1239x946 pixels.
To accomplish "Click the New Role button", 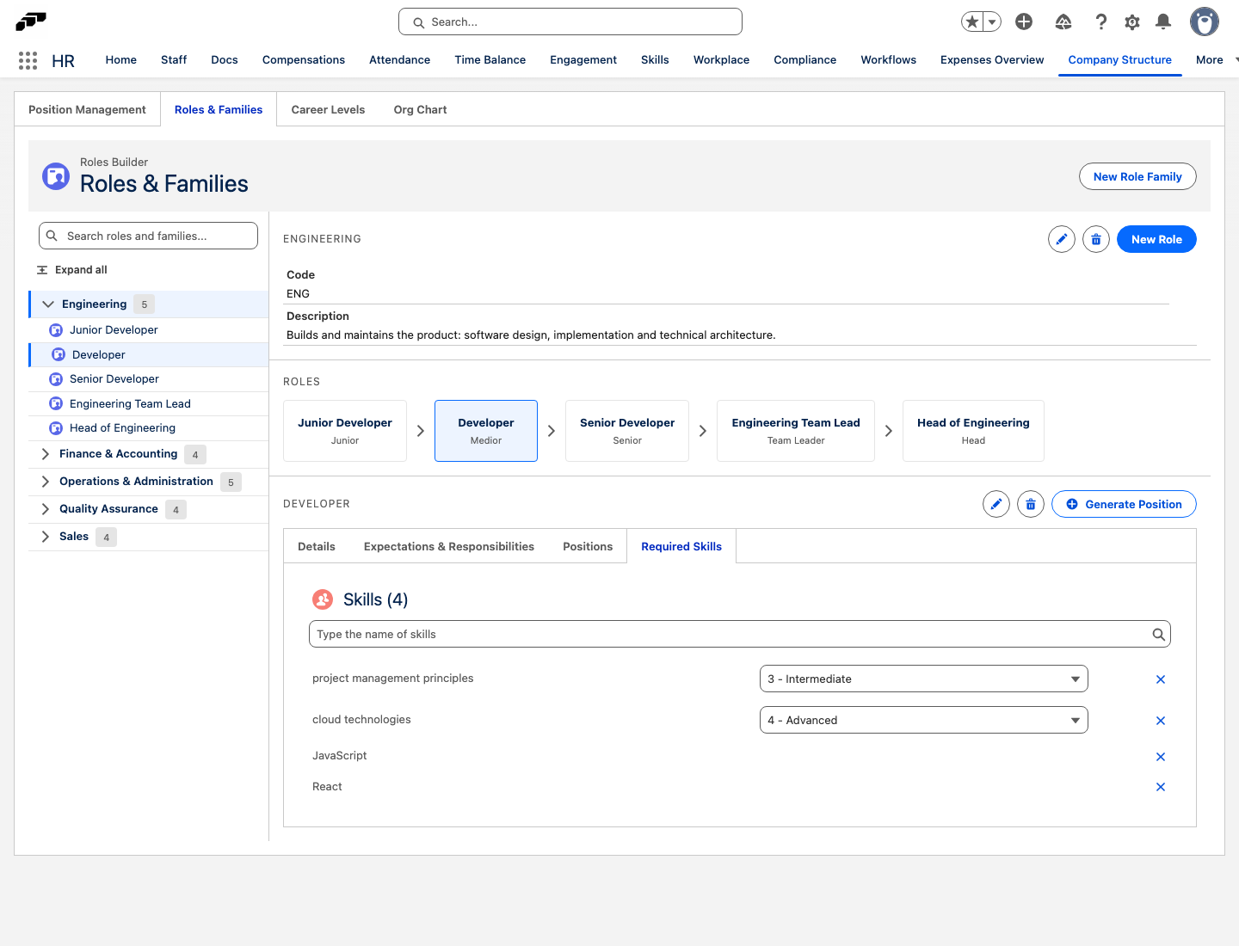I will tap(1156, 239).
